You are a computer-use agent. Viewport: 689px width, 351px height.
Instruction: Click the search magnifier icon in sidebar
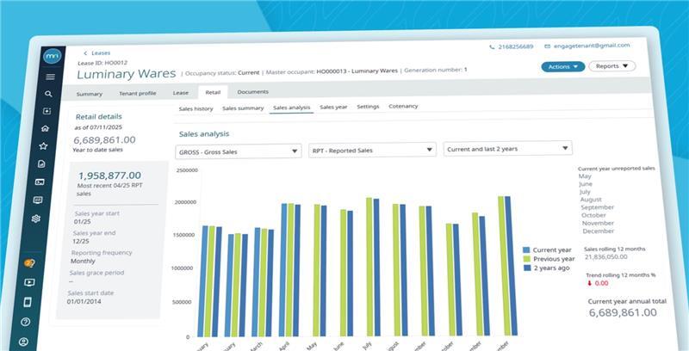tap(48, 94)
